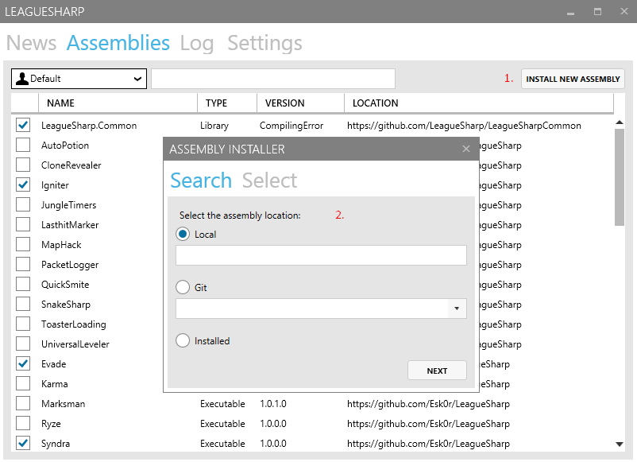Select the Syndra row name
Image resolution: width=637 pixels, height=462 pixels.
(56, 444)
